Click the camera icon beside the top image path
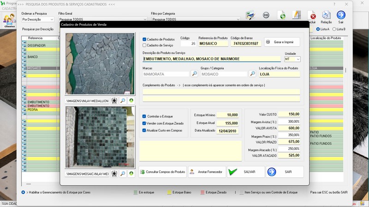This screenshot has width=369, height=207. pyautogui.click(x=114, y=100)
